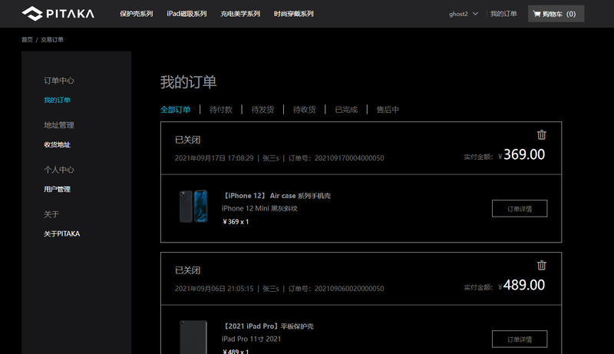This screenshot has width=614, height=354.
Task: Delete the 369.00 order via trash icon
Action: click(x=542, y=134)
